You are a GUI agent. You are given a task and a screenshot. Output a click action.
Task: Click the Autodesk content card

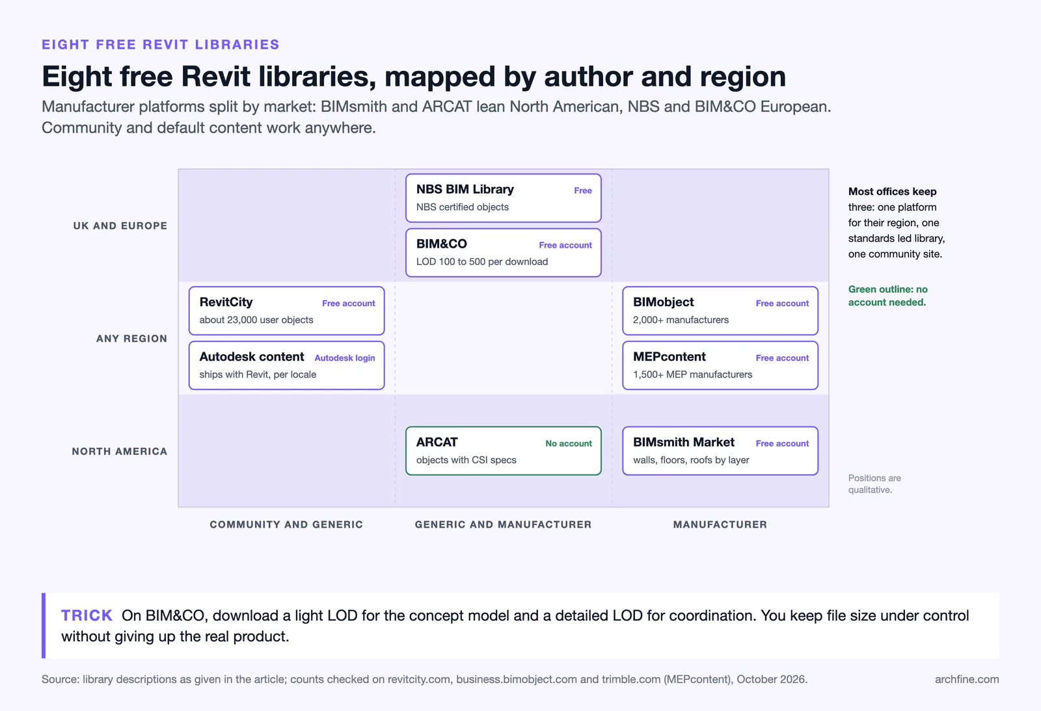(x=286, y=365)
